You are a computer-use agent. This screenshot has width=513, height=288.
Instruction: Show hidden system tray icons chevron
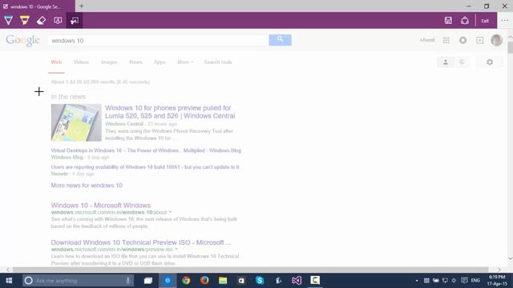point(417,281)
